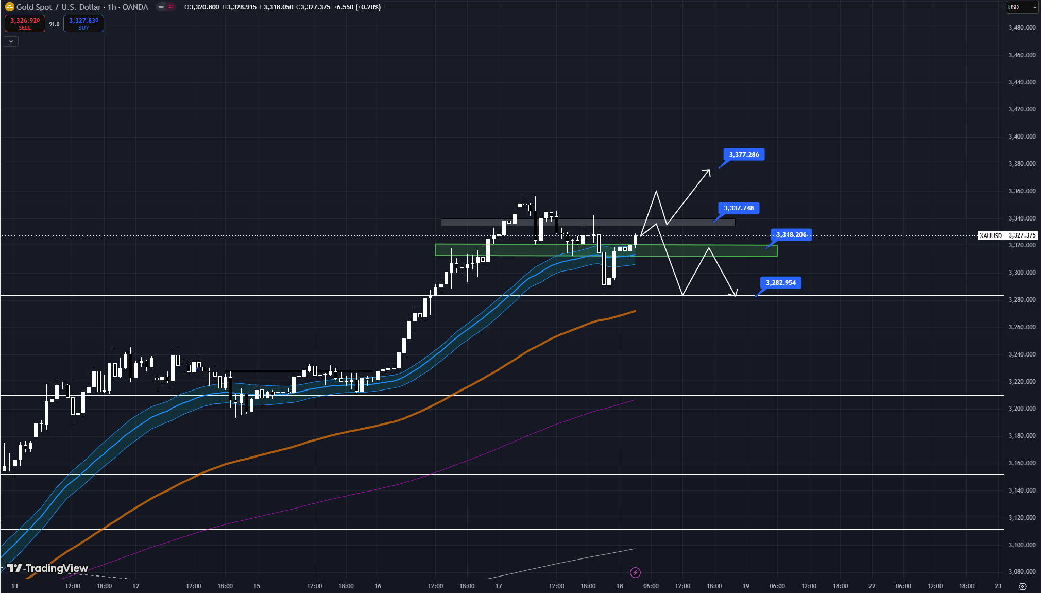The image size is (1041, 593).
Task: Select the 3,377.286 price label
Action: (744, 155)
